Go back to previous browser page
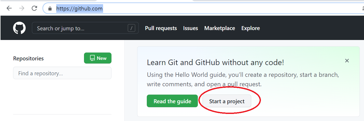 pyautogui.click(x=9, y=8)
